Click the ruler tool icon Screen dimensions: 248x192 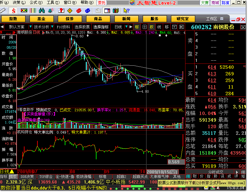(x=3, y=11)
